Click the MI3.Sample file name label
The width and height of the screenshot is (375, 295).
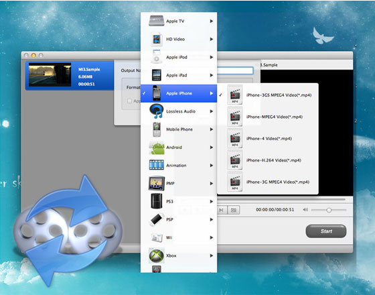(x=89, y=70)
